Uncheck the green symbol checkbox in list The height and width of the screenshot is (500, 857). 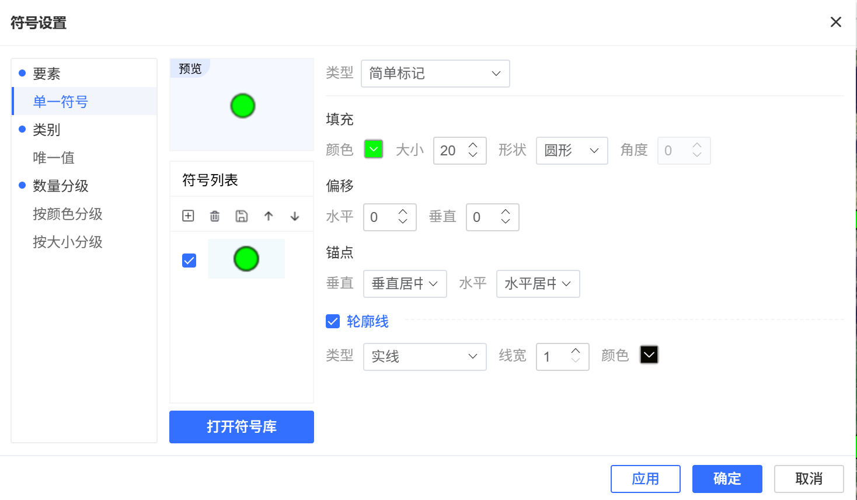tap(189, 260)
